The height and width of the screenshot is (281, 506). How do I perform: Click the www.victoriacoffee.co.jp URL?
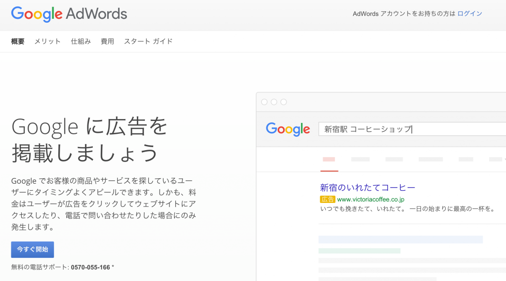[x=371, y=200]
